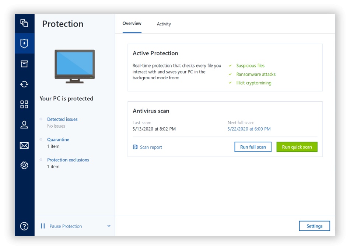Open the Sync section icon
The height and width of the screenshot is (250, 350).
24,84
